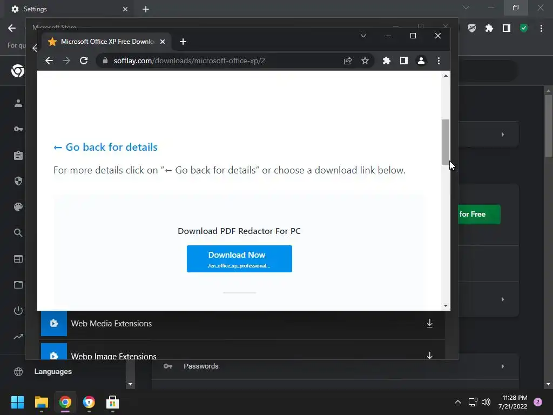
Task: Open a new tab in softlay window
Action: (183, 42)
